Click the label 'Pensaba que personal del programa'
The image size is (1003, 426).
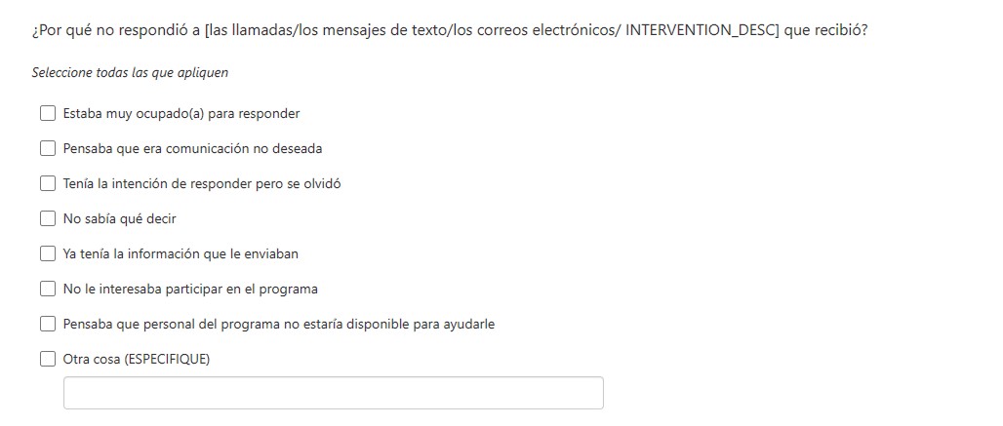[278, 324]
